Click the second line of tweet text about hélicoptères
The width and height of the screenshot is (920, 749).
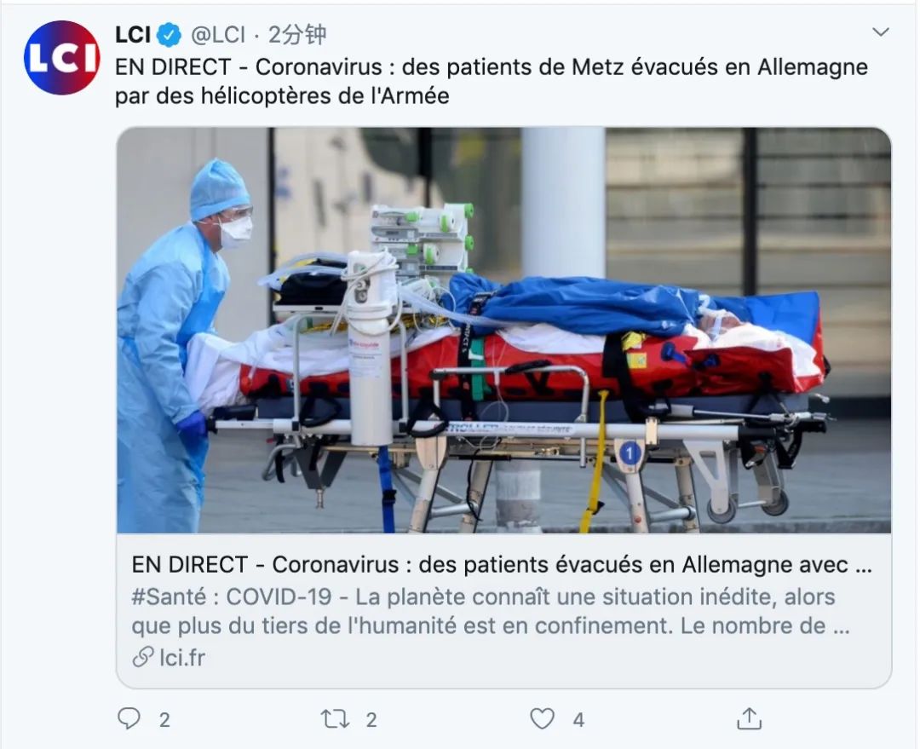282,95
